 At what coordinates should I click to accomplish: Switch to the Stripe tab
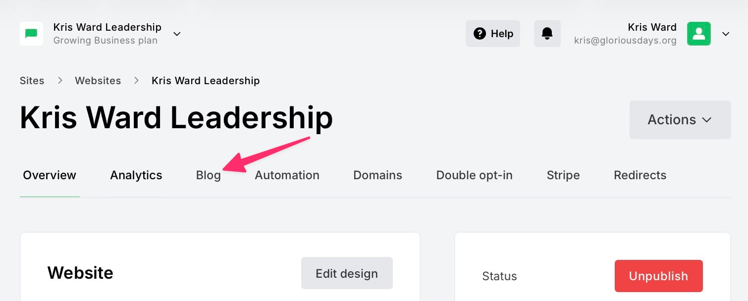click(563, 175)
